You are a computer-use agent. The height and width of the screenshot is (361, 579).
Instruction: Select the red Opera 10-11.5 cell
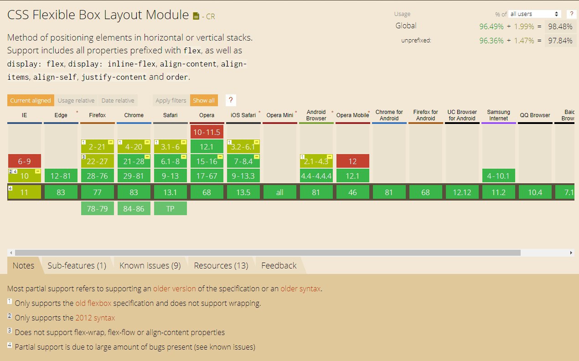207,132
